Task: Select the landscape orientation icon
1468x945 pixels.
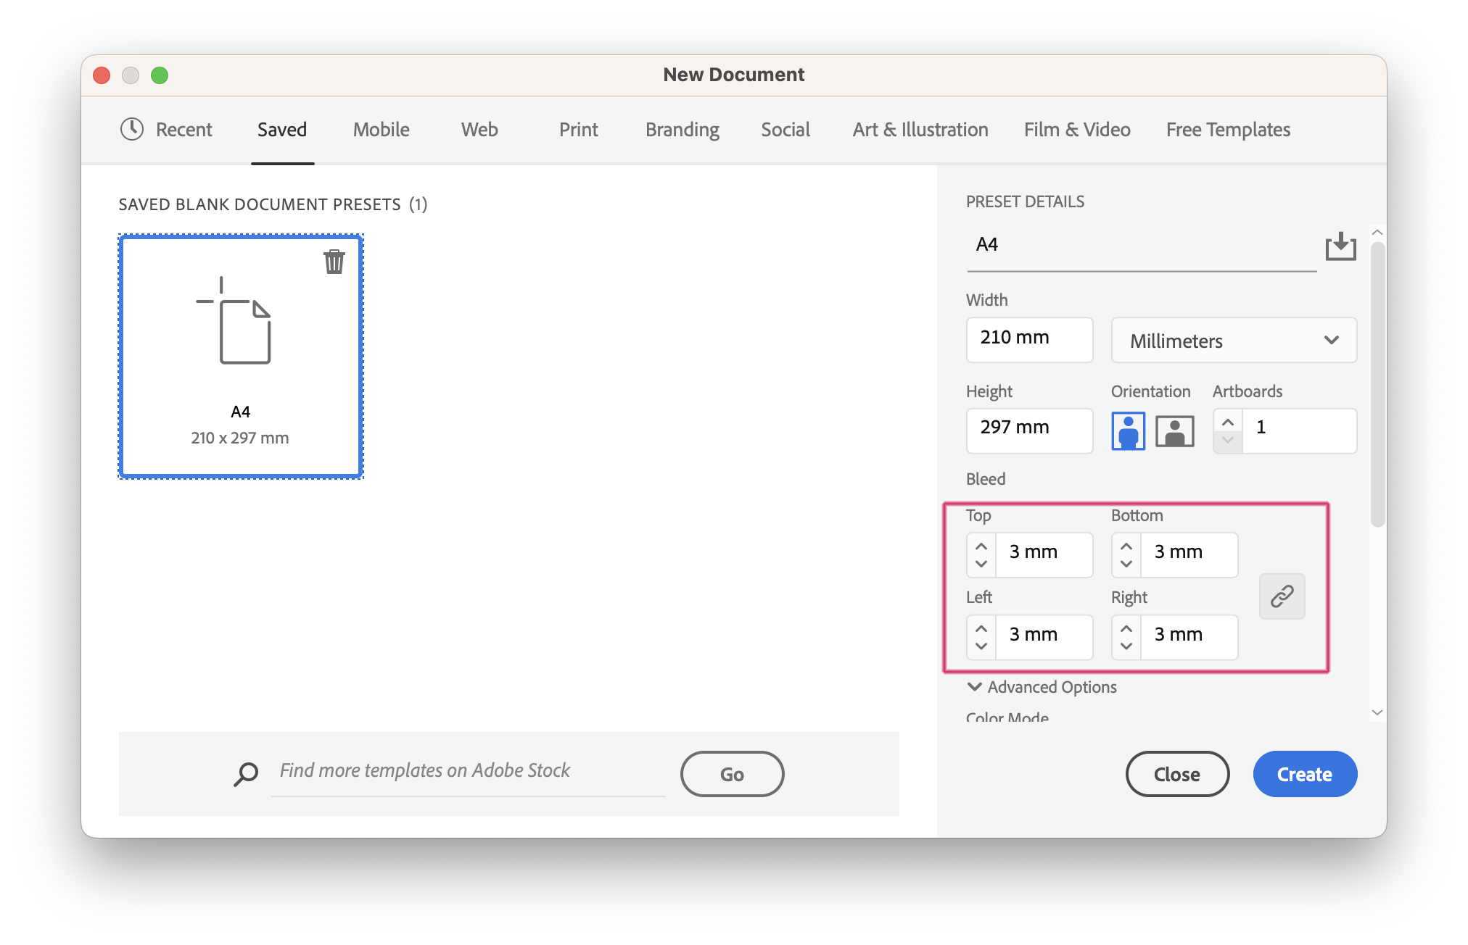Action: [x=1174, y=430]
